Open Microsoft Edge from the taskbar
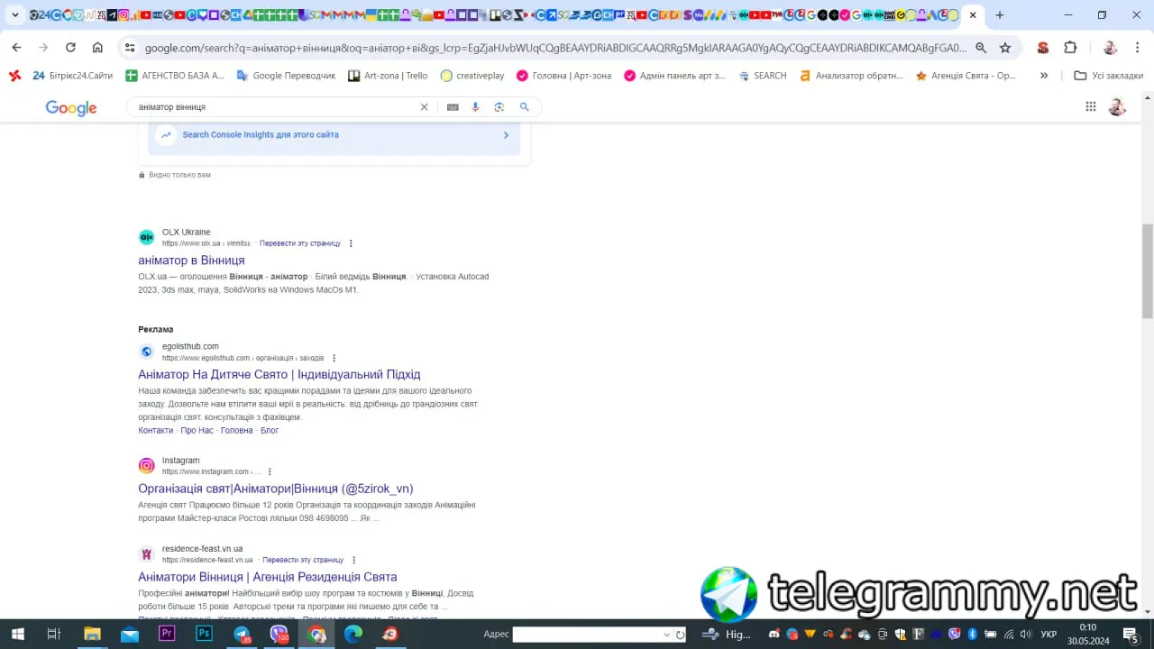1154x649 pixels. [353, 634]
